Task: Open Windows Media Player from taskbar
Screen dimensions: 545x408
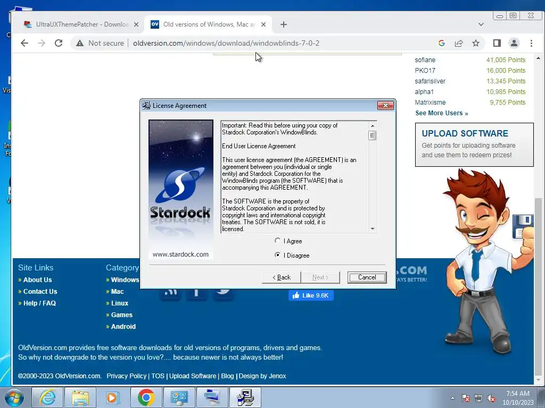Action: (113, 397)
